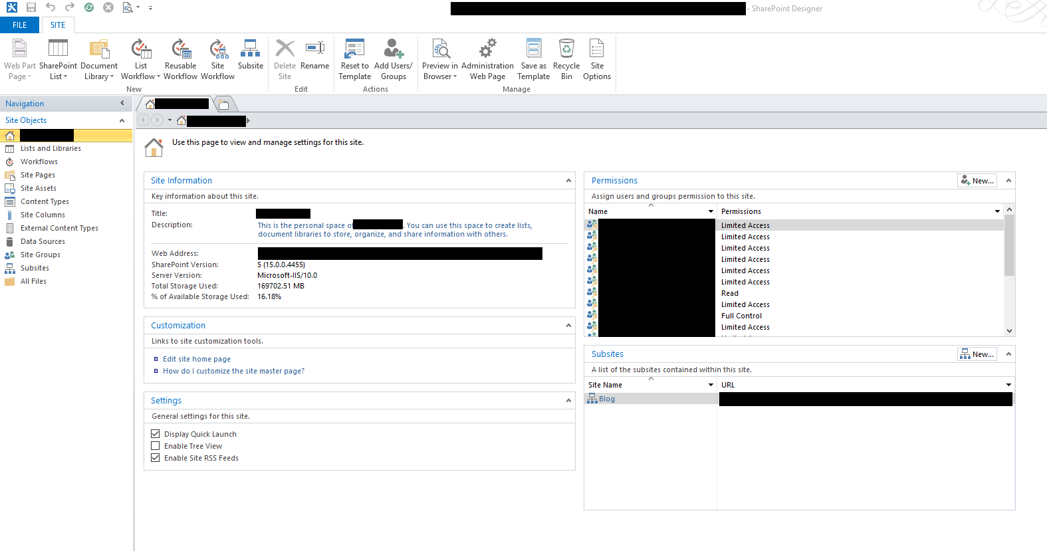Open the FILE tab
1047x551 pixels.
(x=20, y=25)
